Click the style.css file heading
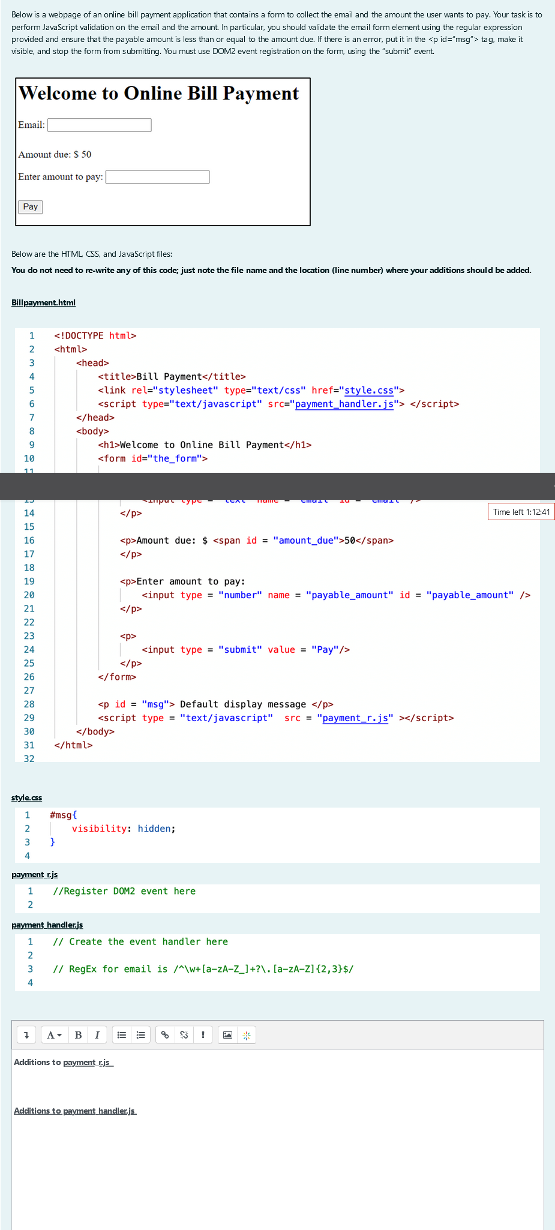Viewport: 555px width, 1230px height. click(x=26, y=797)
